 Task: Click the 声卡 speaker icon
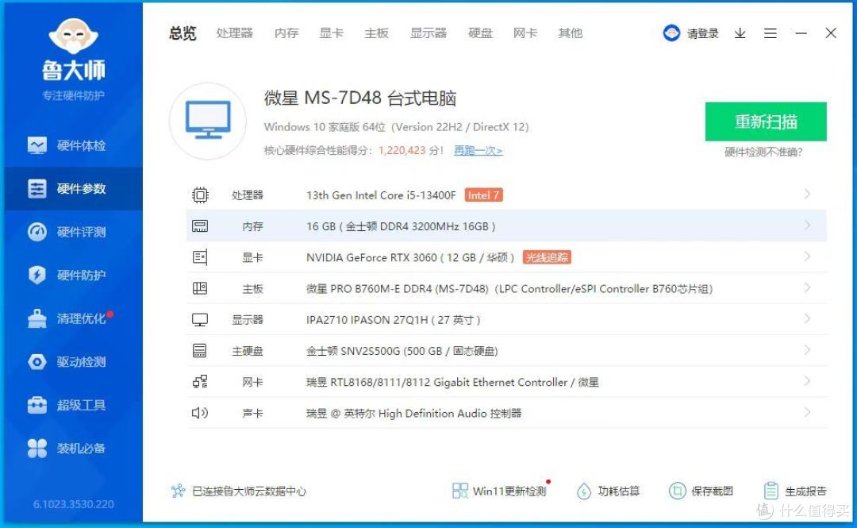pyautogui.click(x=200, y=413)
